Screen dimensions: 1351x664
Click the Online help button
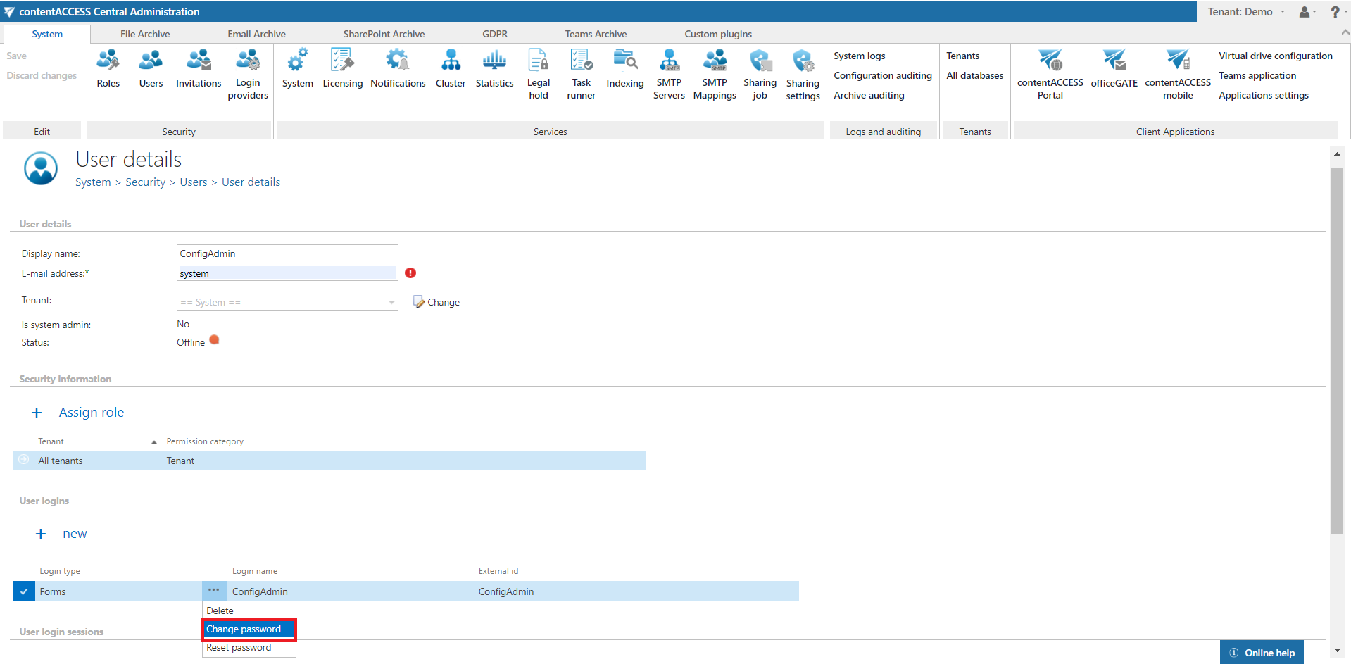tap(1262, 653)
